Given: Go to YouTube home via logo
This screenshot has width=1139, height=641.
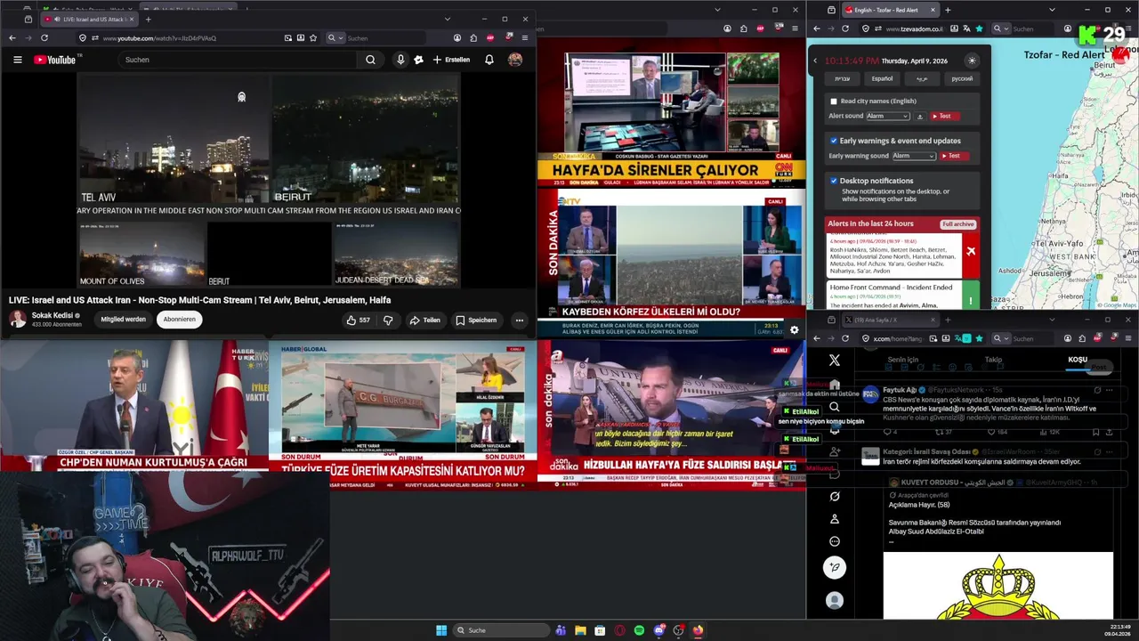Looking at the screenshot, I should pos(55,60).
